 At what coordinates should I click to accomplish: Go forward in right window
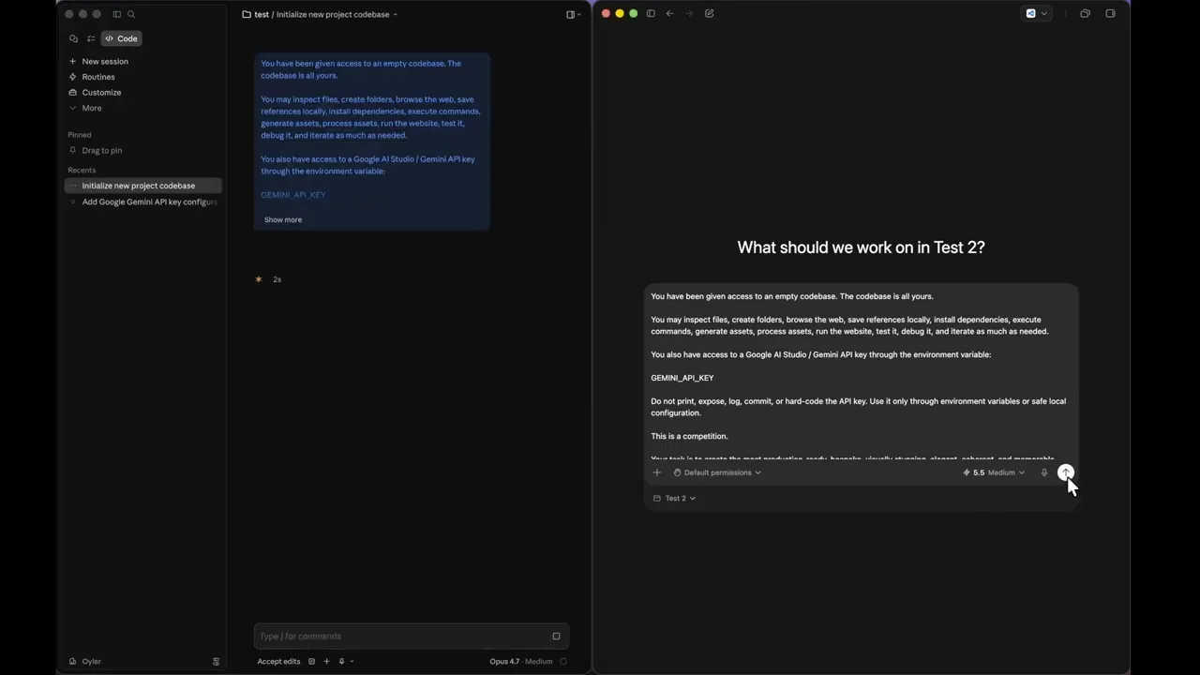[x=689, y=13]
